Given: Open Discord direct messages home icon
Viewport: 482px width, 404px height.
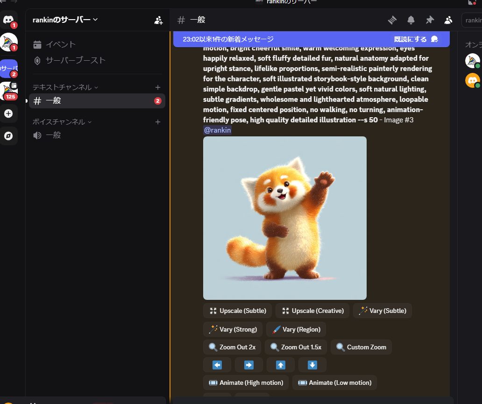Looking at the screenshot, I should [x=8, y=20].
